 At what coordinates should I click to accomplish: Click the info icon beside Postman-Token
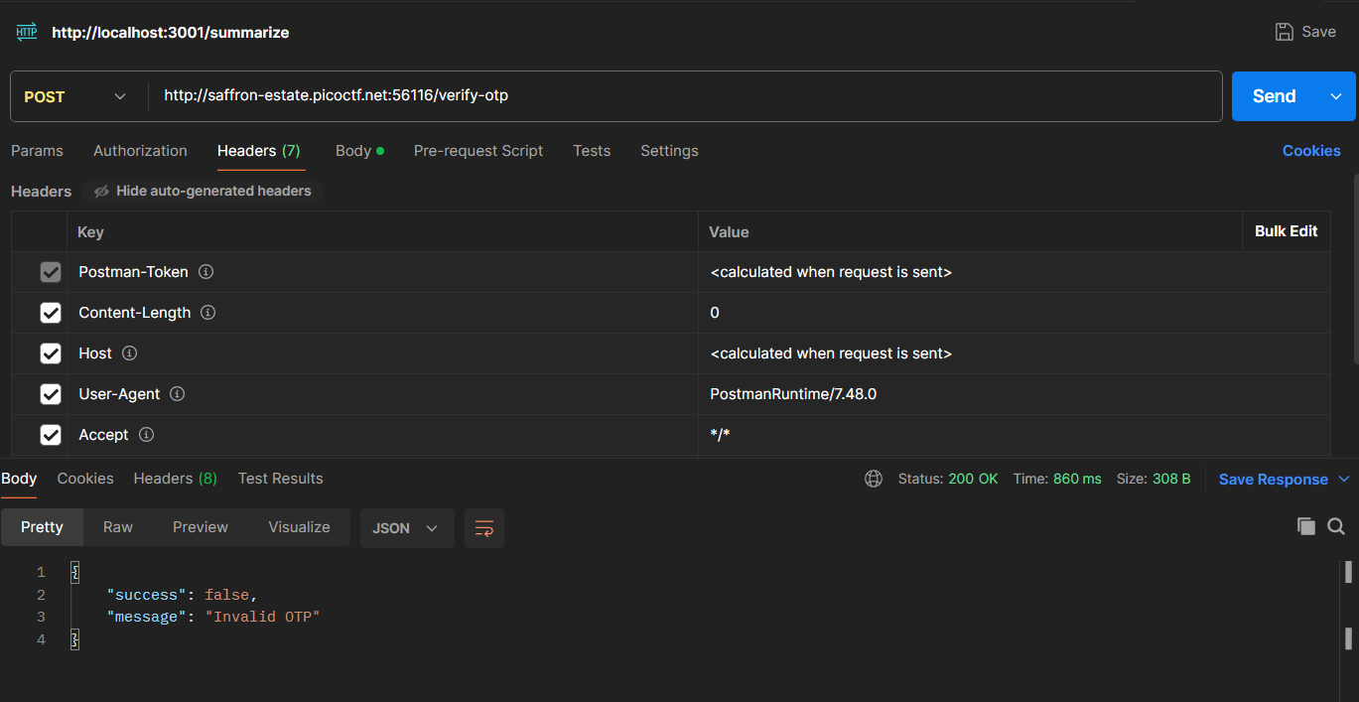pyautogui.click(x=206, y=272)
